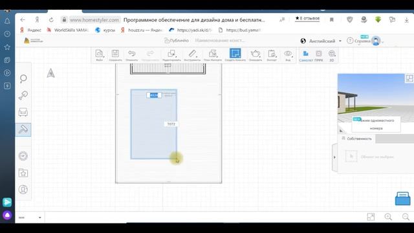
Task: Open the Edit tool in toolbar
Action: tap(171, 55)
